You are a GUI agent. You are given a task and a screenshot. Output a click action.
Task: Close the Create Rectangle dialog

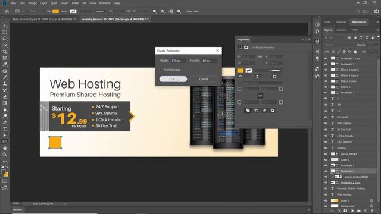click(x=217, y=51)
